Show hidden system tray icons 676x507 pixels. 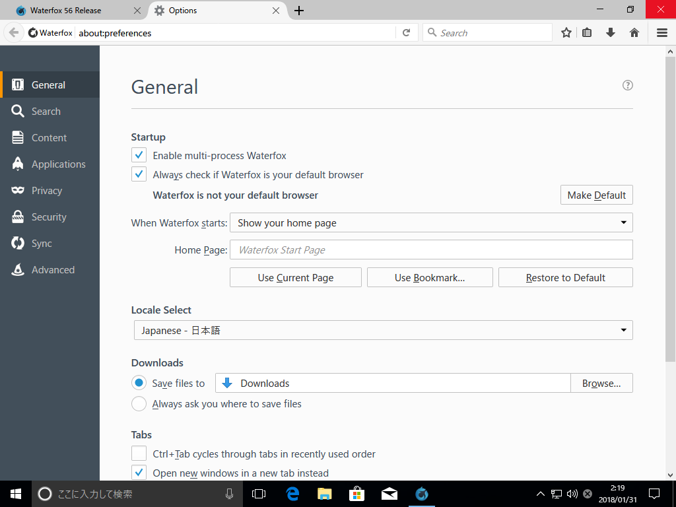tap(540, 494)
